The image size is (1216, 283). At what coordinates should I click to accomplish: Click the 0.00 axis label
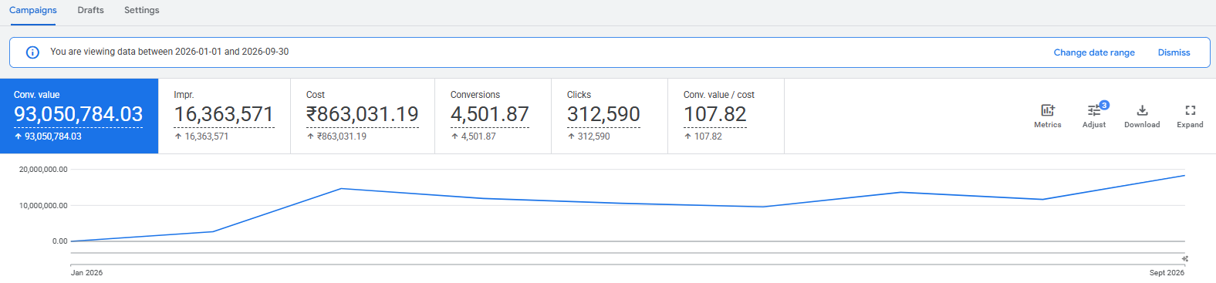click(59, 241)
